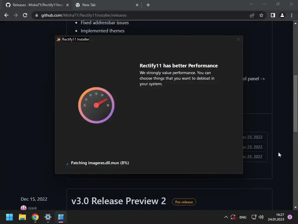Open the volume speaker tray icon
This screenshot has width=298, height=224.
[261, 217]
